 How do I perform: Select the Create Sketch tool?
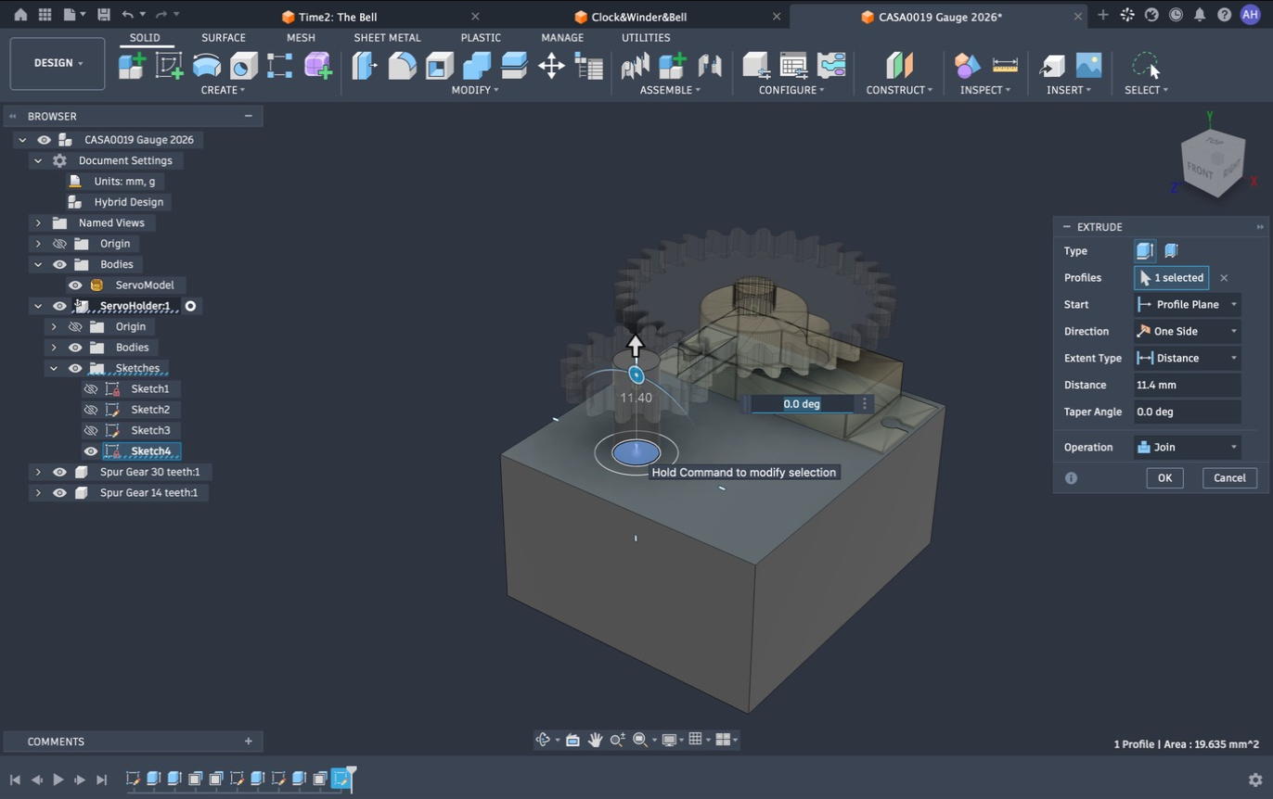pos(169,66)
